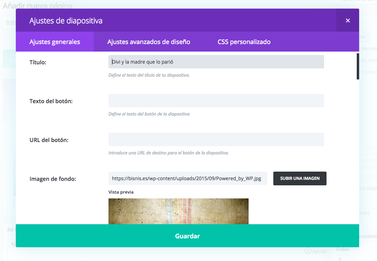This screenshot has height=261, width=377.
Task: Click the Imagen de fondo URL field
Action: (x=187, y=178)
